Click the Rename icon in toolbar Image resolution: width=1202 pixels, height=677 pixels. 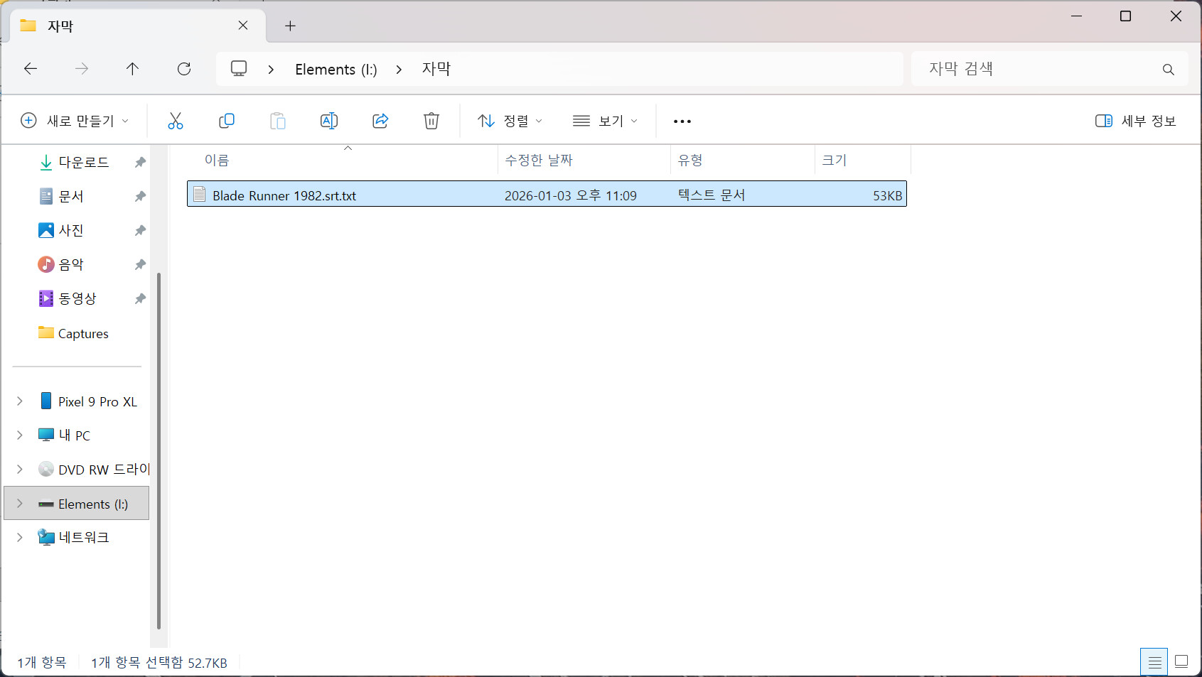328,121
